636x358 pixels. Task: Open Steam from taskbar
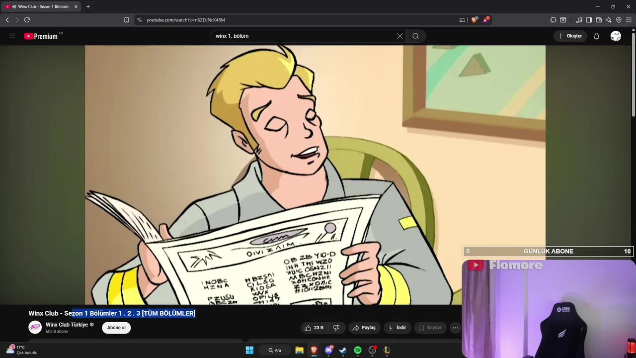[343, 350]
